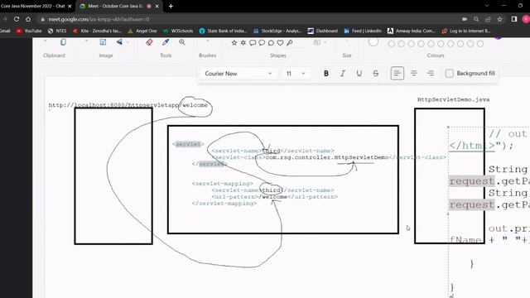Choose the rounded rectangular callout shape
530x298 pixels.
click(x=253, y=43)
